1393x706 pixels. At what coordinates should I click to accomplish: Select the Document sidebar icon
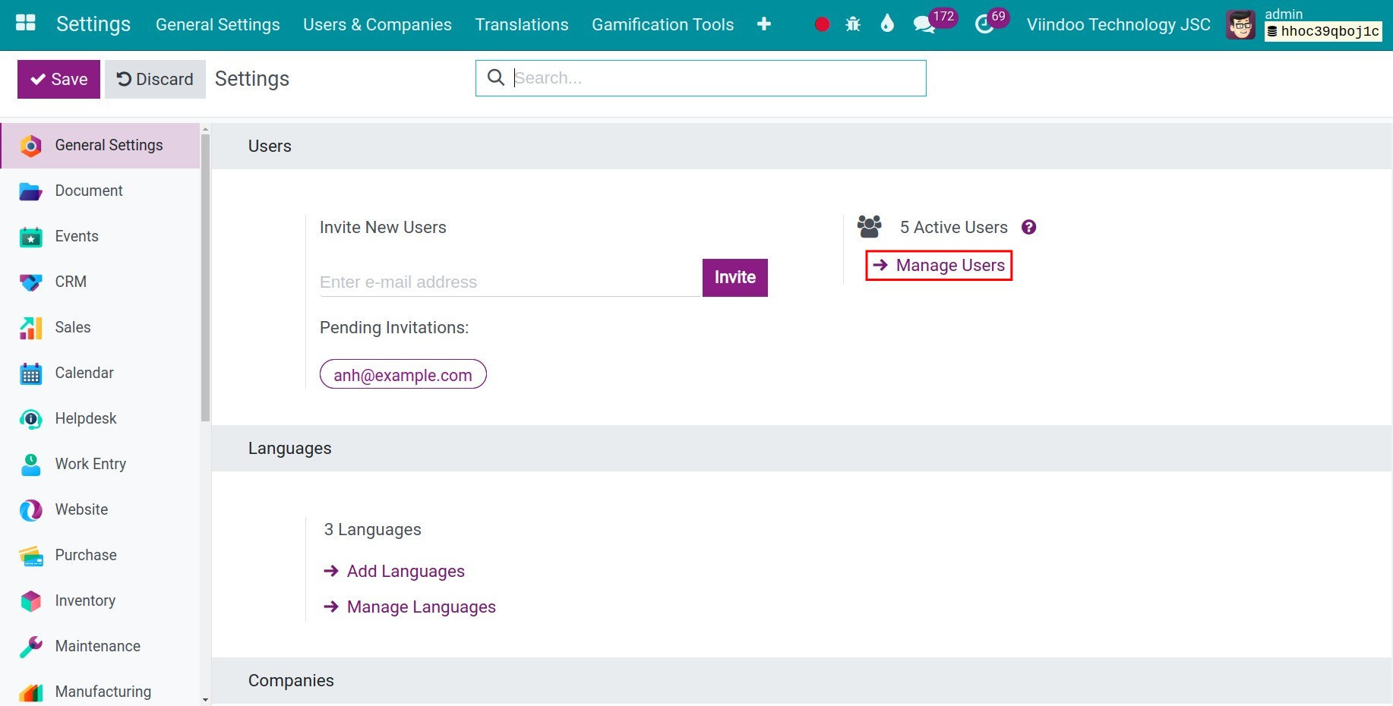click(30, 191)
